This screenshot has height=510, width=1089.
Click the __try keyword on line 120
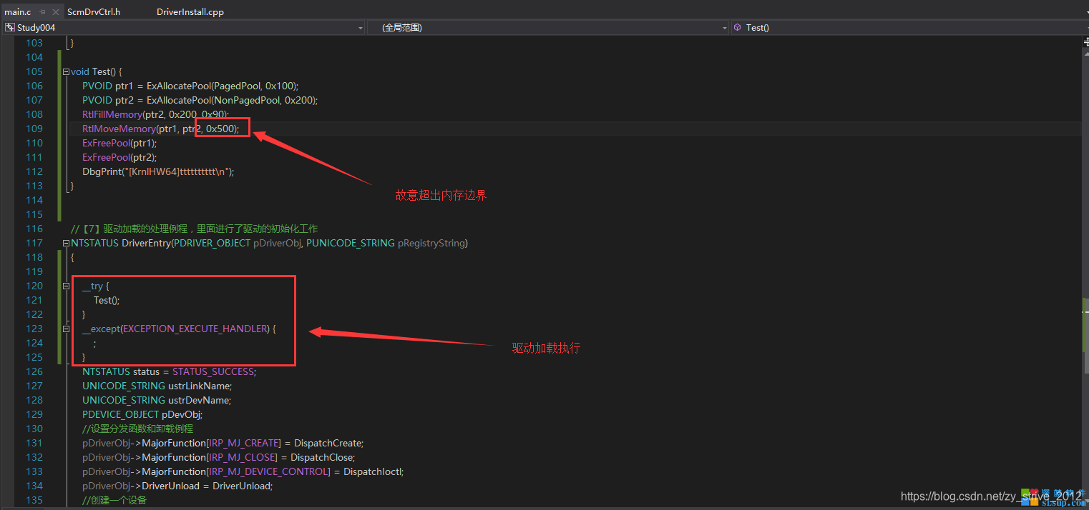tap(92, 286)
